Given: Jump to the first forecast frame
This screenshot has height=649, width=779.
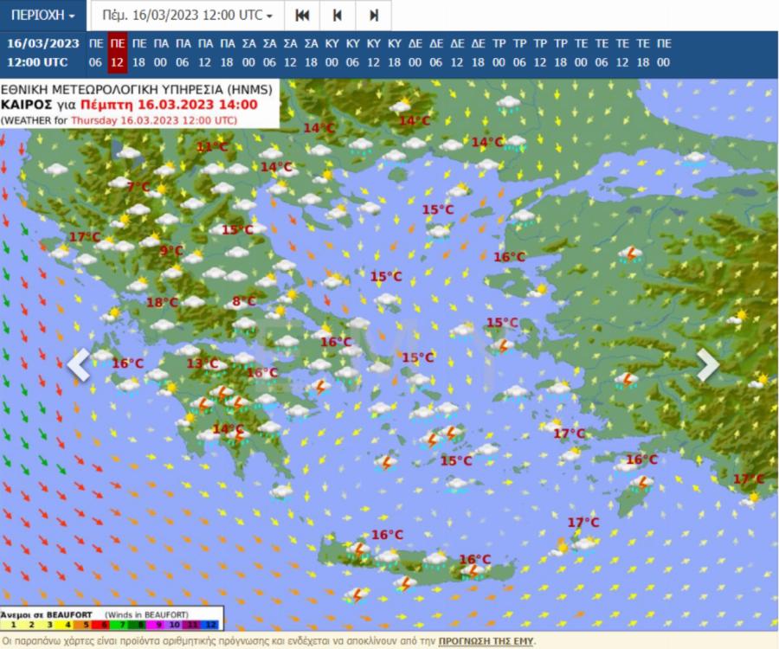Looking at the screenshot, I should coord(302,16).
